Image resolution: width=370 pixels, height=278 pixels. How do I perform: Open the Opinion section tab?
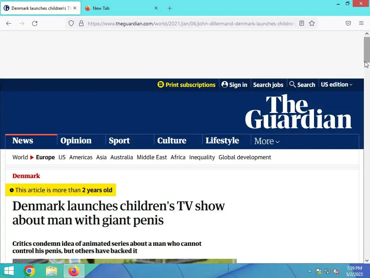point(76,140)
